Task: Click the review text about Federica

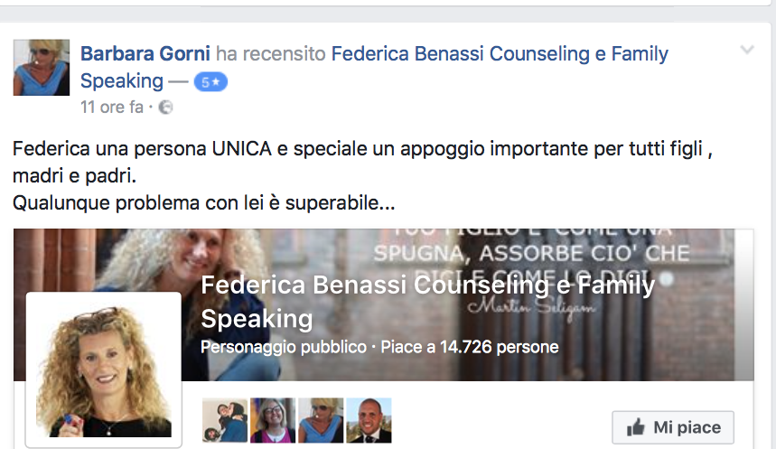Action: click(x=362, y=176)
